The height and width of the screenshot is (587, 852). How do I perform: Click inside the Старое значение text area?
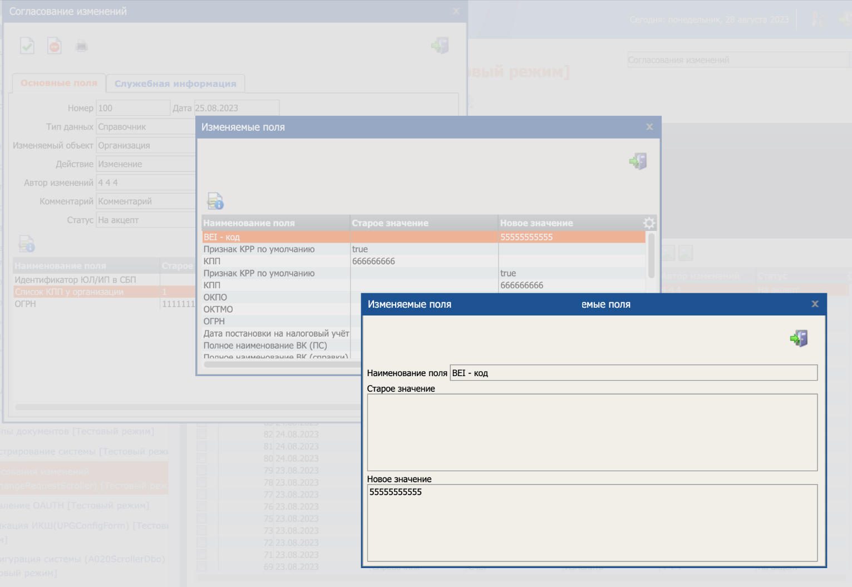[592, 432]
